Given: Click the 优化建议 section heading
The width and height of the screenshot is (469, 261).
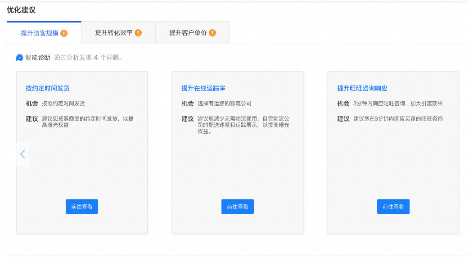Looking at the screenshot, I should tap(21, 9).
